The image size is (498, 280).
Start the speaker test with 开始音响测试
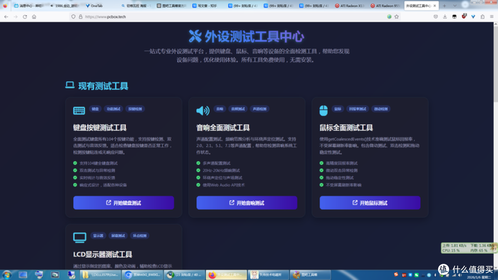coord(247,203)
